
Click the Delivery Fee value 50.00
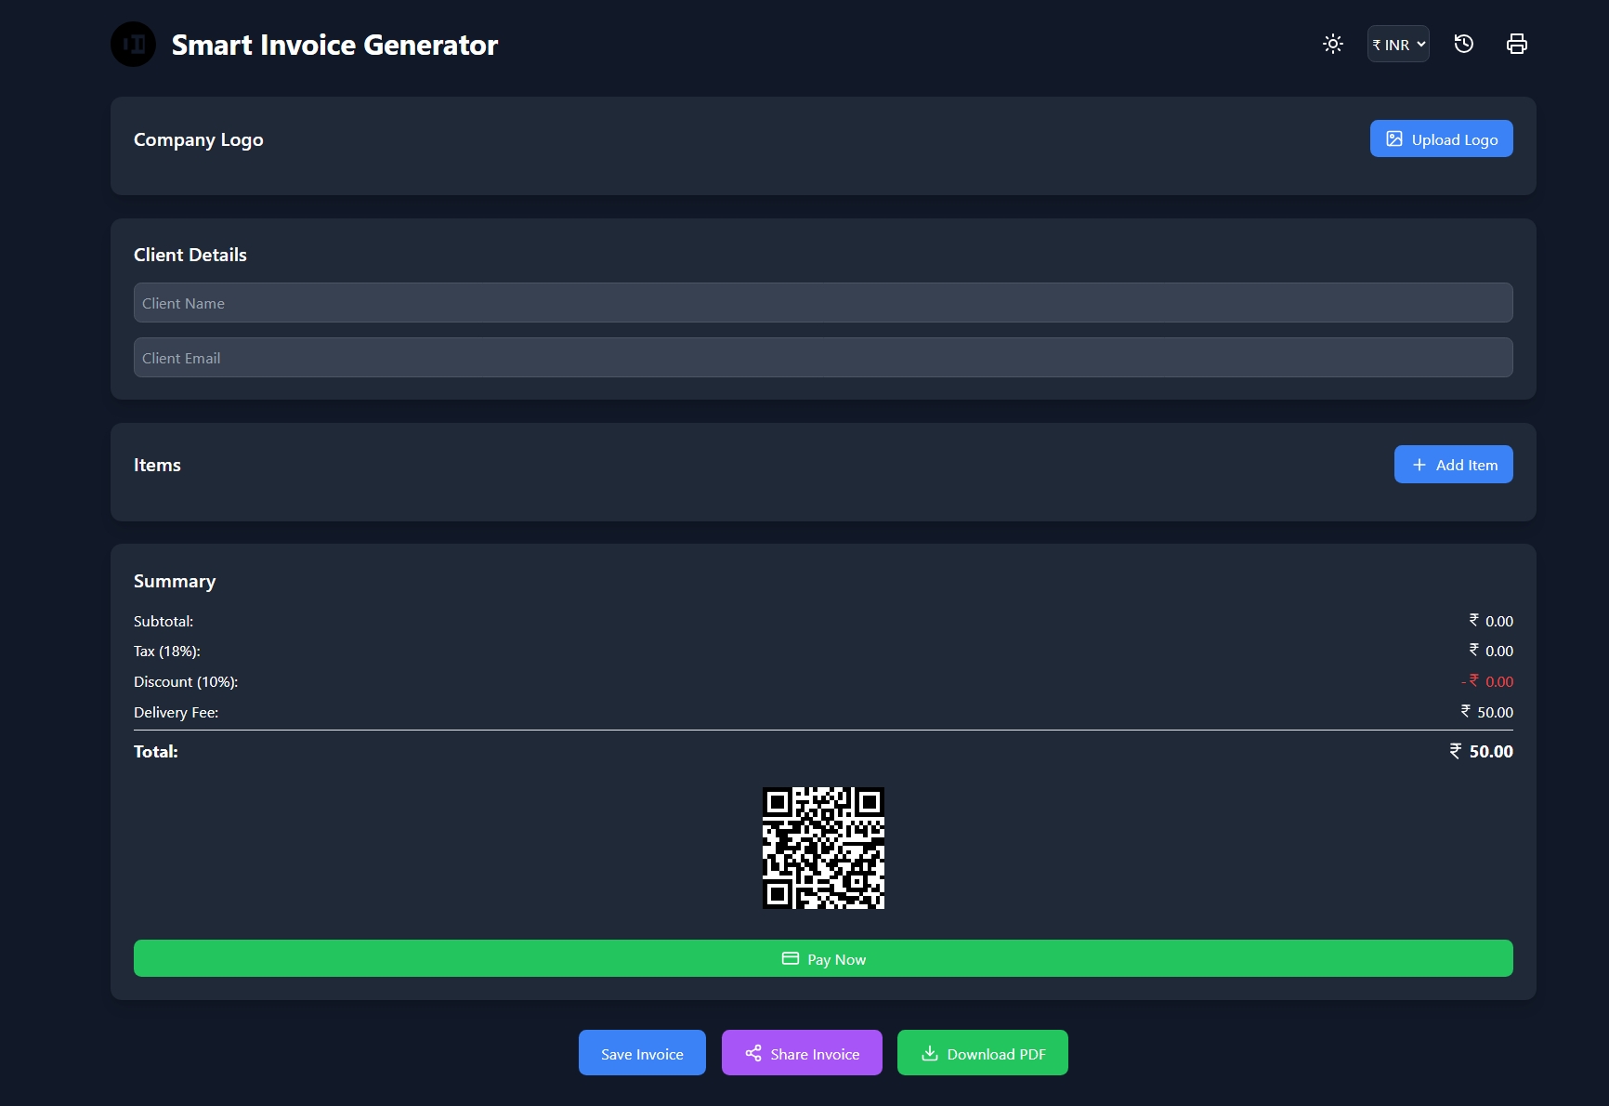tap(1486, 712)
